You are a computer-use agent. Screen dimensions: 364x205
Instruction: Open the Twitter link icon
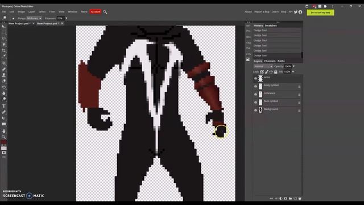[296, 12]
